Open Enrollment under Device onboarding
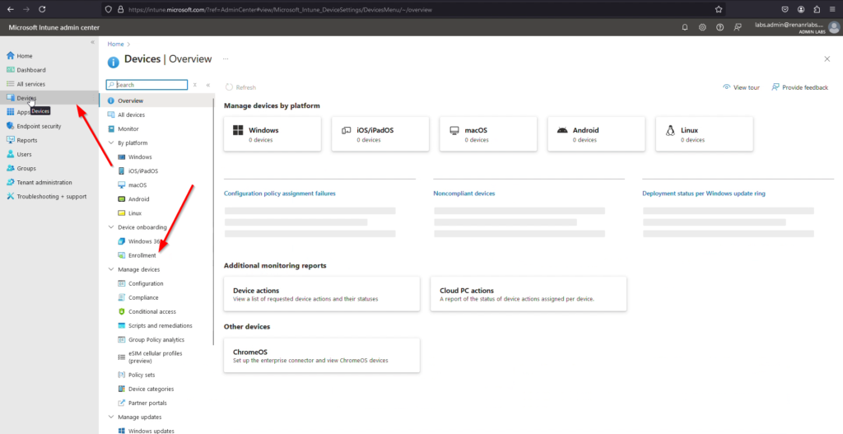 click(x=142, y=255)
